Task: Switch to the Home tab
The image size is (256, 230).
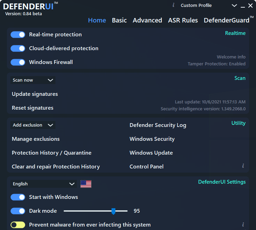Action: pyautogui.click(x=97, y=20)
